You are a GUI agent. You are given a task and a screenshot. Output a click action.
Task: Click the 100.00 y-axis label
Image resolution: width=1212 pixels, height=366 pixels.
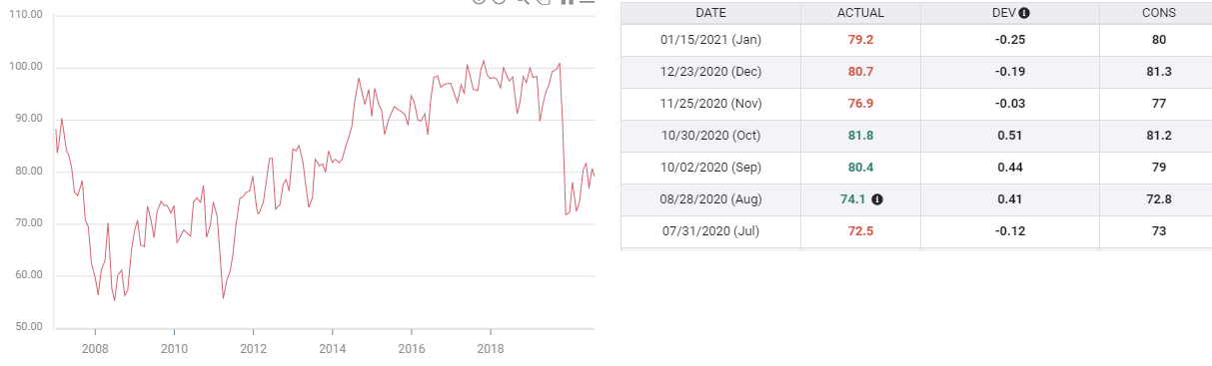(26, 68)
